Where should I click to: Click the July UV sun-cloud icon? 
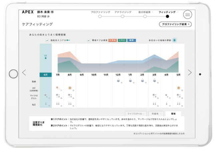pos(58,88)
